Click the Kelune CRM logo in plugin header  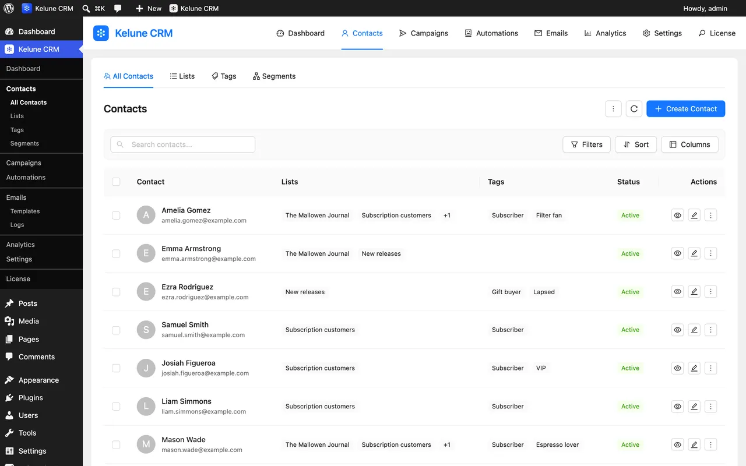101,33
